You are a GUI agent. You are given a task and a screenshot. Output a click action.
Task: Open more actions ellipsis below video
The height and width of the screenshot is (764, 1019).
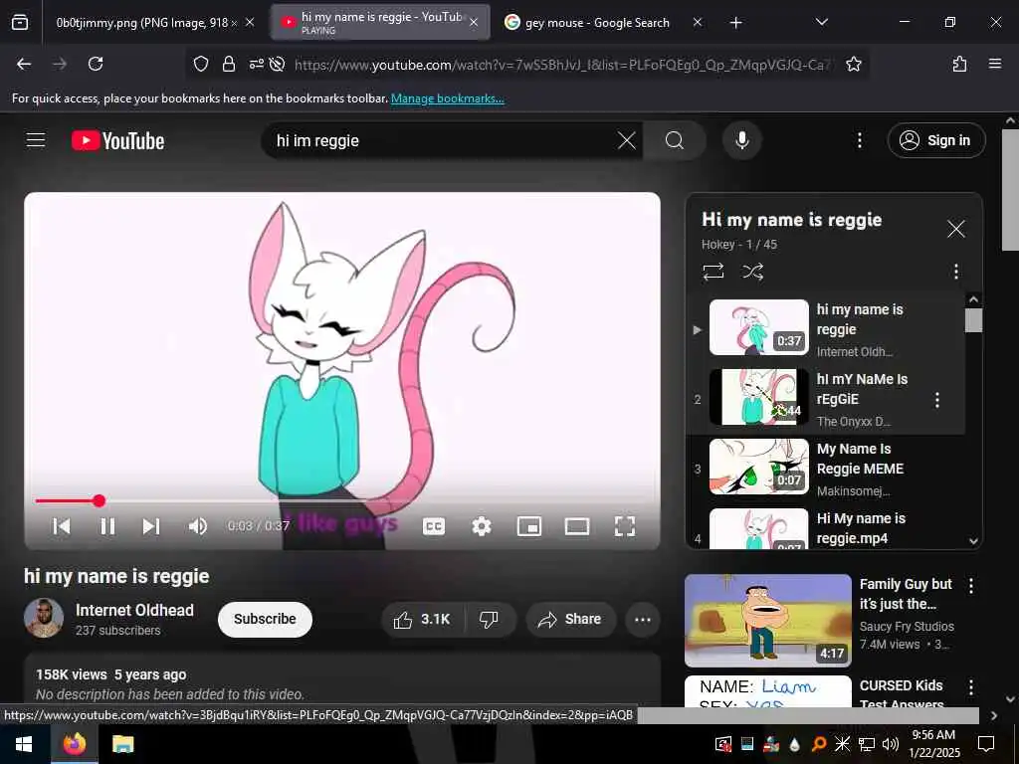pos(642,619)
